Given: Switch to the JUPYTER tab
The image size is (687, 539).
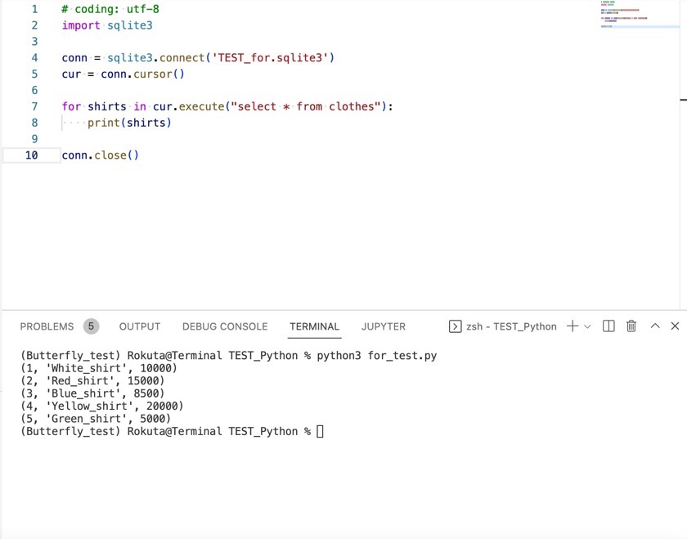Looking at the screenshot, I should pyautogui.click(x=383, y=326).
